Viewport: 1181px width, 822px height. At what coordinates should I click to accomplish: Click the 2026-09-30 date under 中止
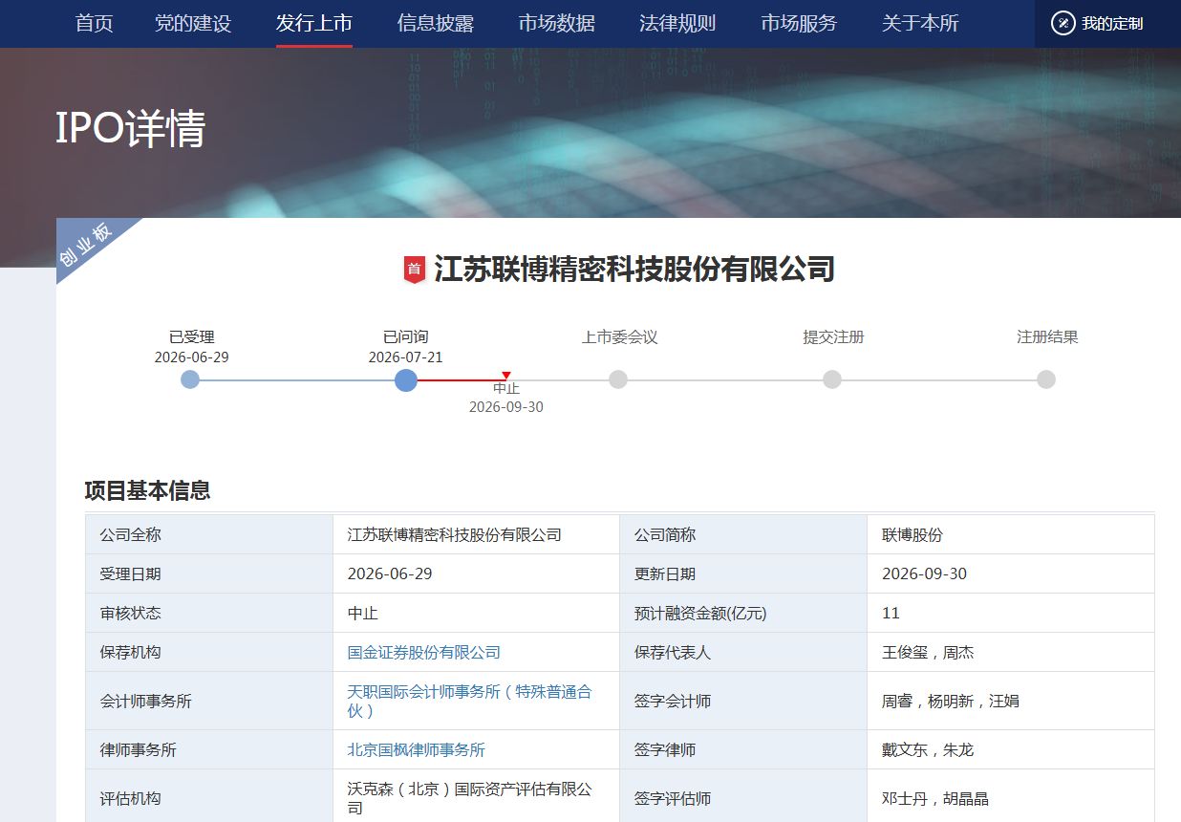click(x=506, y=407)
